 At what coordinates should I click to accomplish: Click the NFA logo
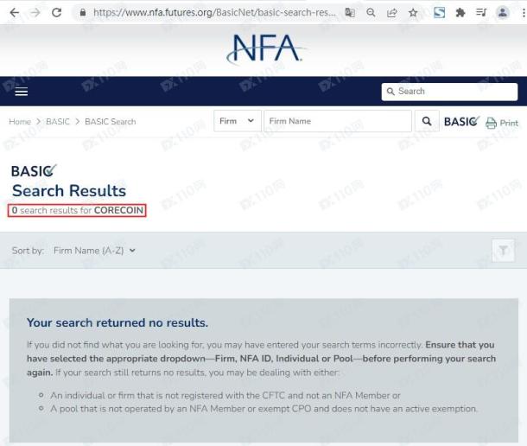coord(265,48)
